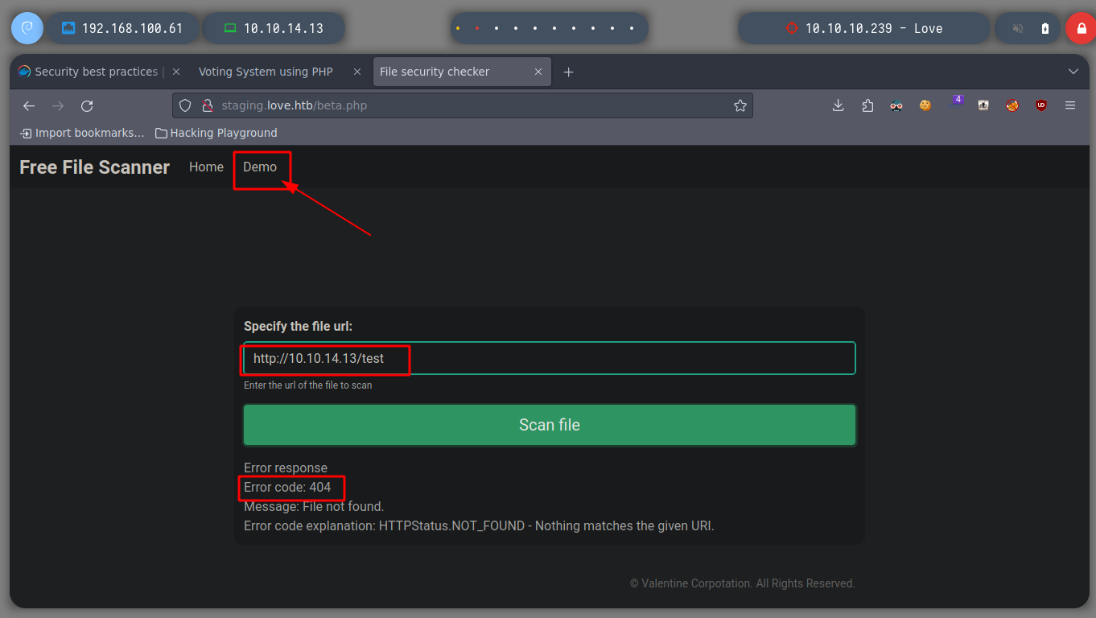The width and height of the screenshot is (1096, 618).
Task: Click the green Scan file button
Action: [550, 425]
